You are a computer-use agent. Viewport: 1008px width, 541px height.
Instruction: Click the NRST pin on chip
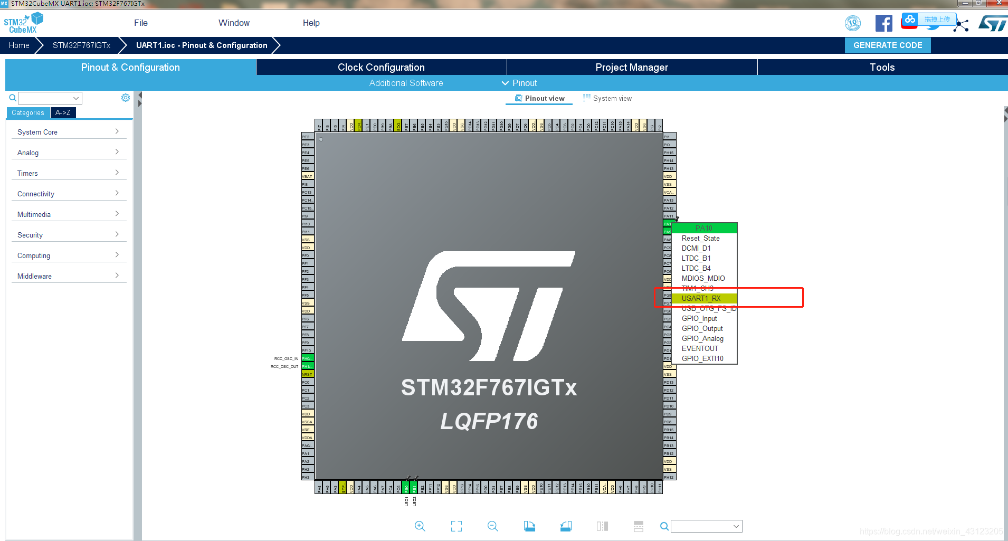307,374
